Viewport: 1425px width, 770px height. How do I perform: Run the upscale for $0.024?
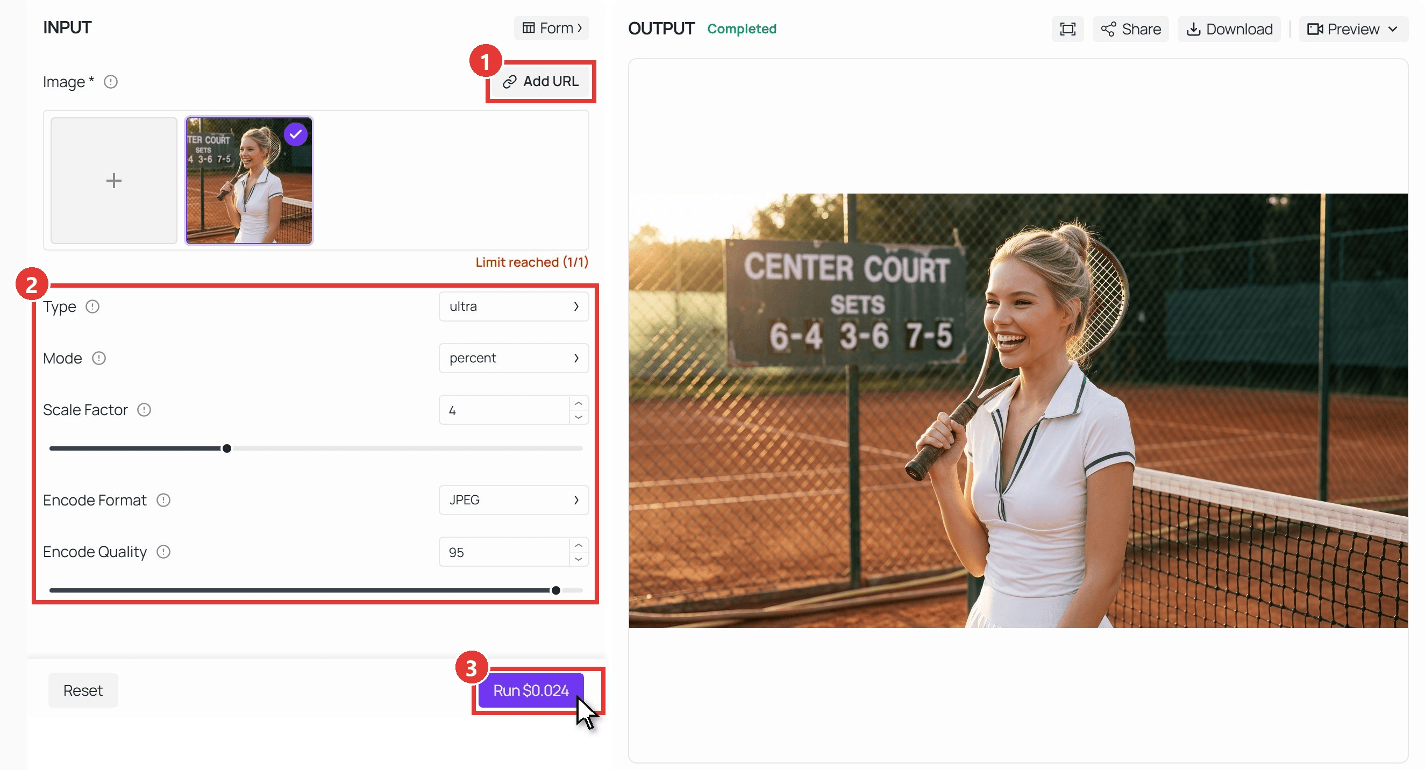[531, 690]
